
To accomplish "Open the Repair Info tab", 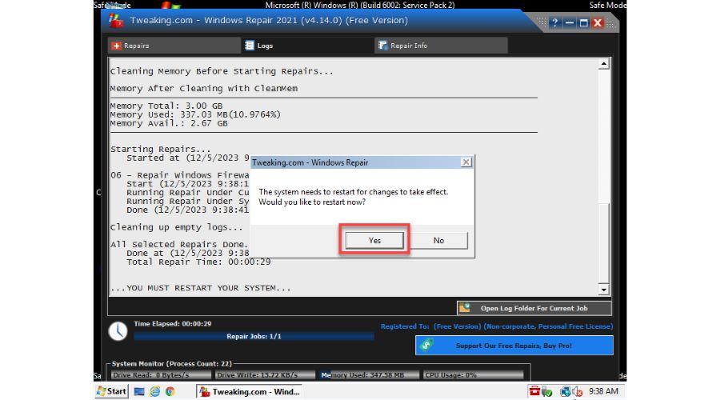I will click(441, 46).
